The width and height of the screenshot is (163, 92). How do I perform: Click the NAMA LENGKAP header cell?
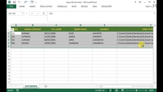click(x=33, y=29)
